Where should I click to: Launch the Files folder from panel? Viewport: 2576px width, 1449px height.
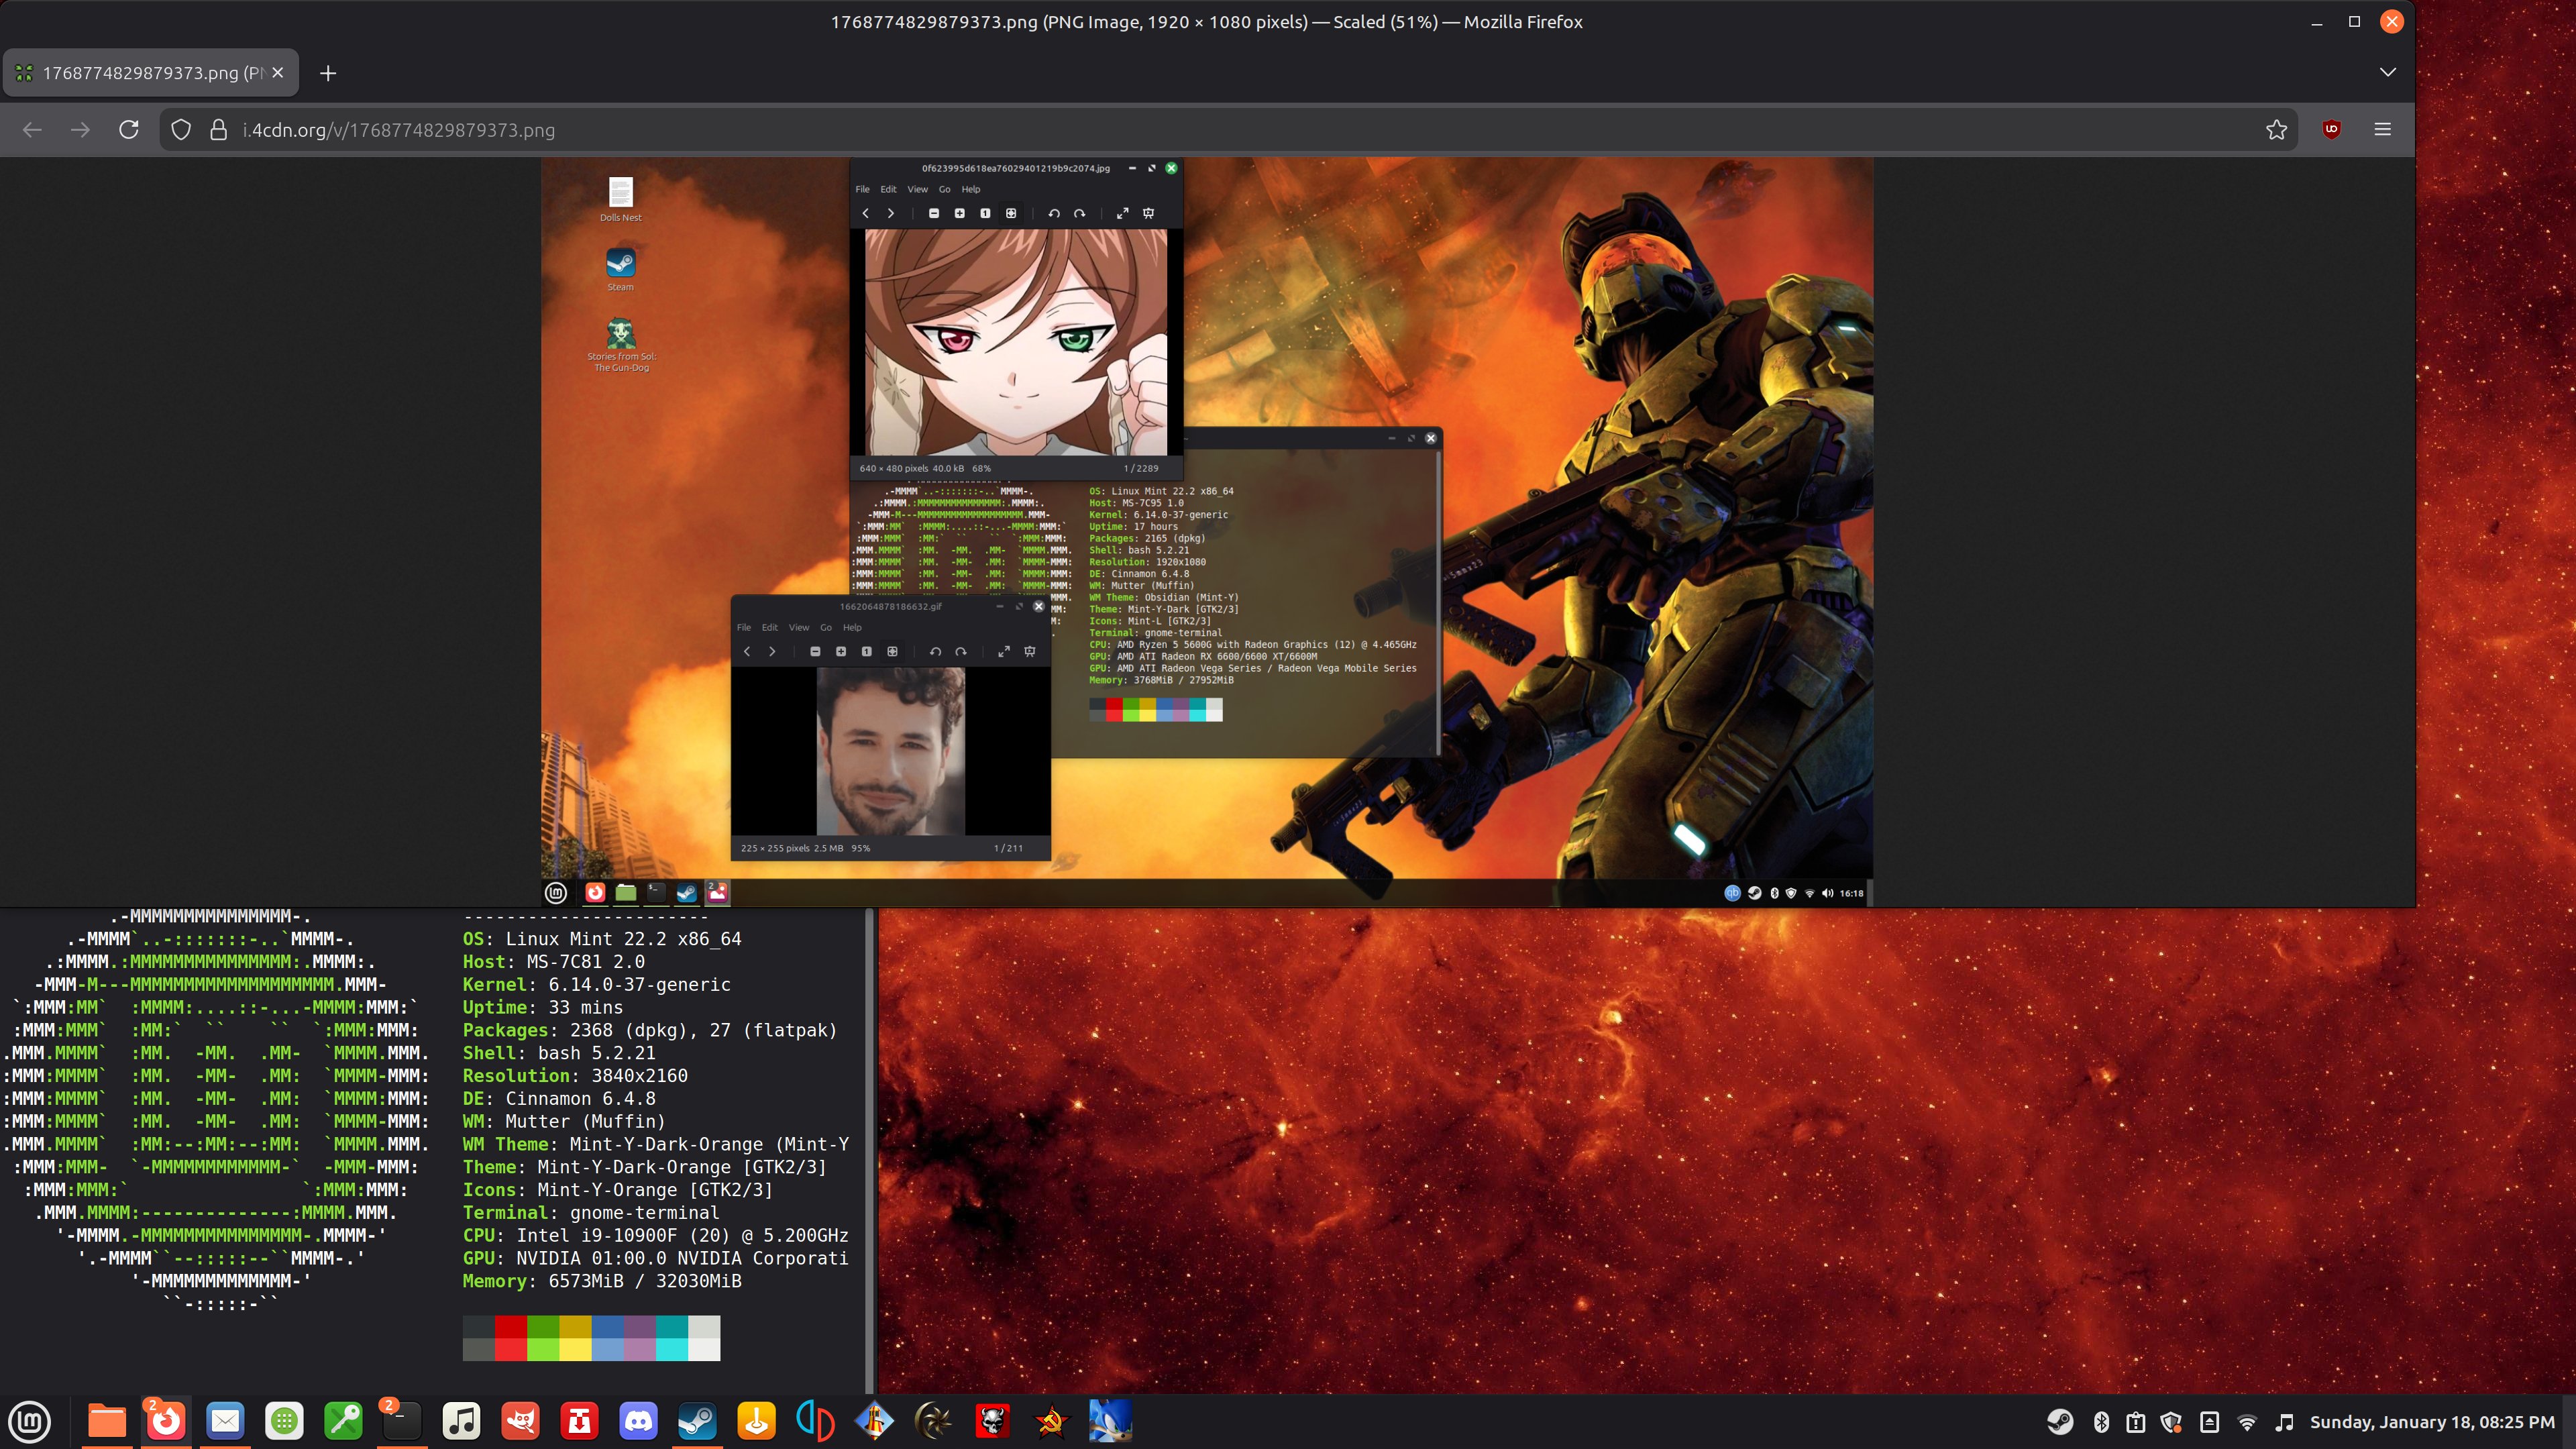(x=107, y=1421)
